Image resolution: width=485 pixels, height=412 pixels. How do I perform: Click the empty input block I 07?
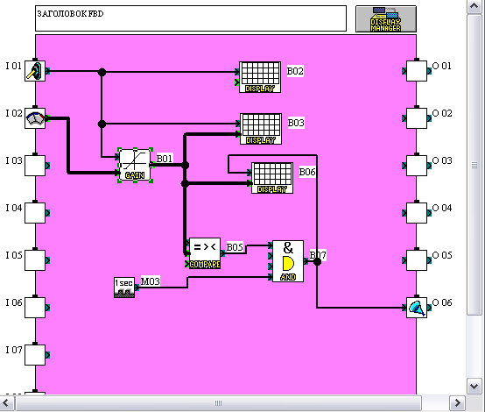click(35, 355)
